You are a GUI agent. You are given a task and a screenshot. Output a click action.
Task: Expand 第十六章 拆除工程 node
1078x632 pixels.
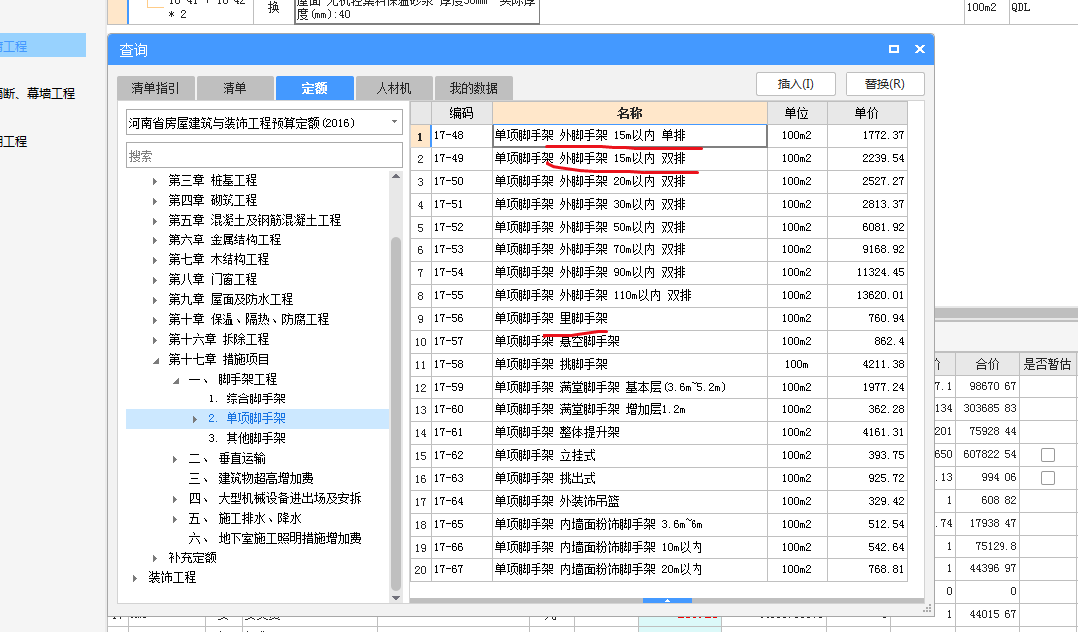(x=155, y=341)
